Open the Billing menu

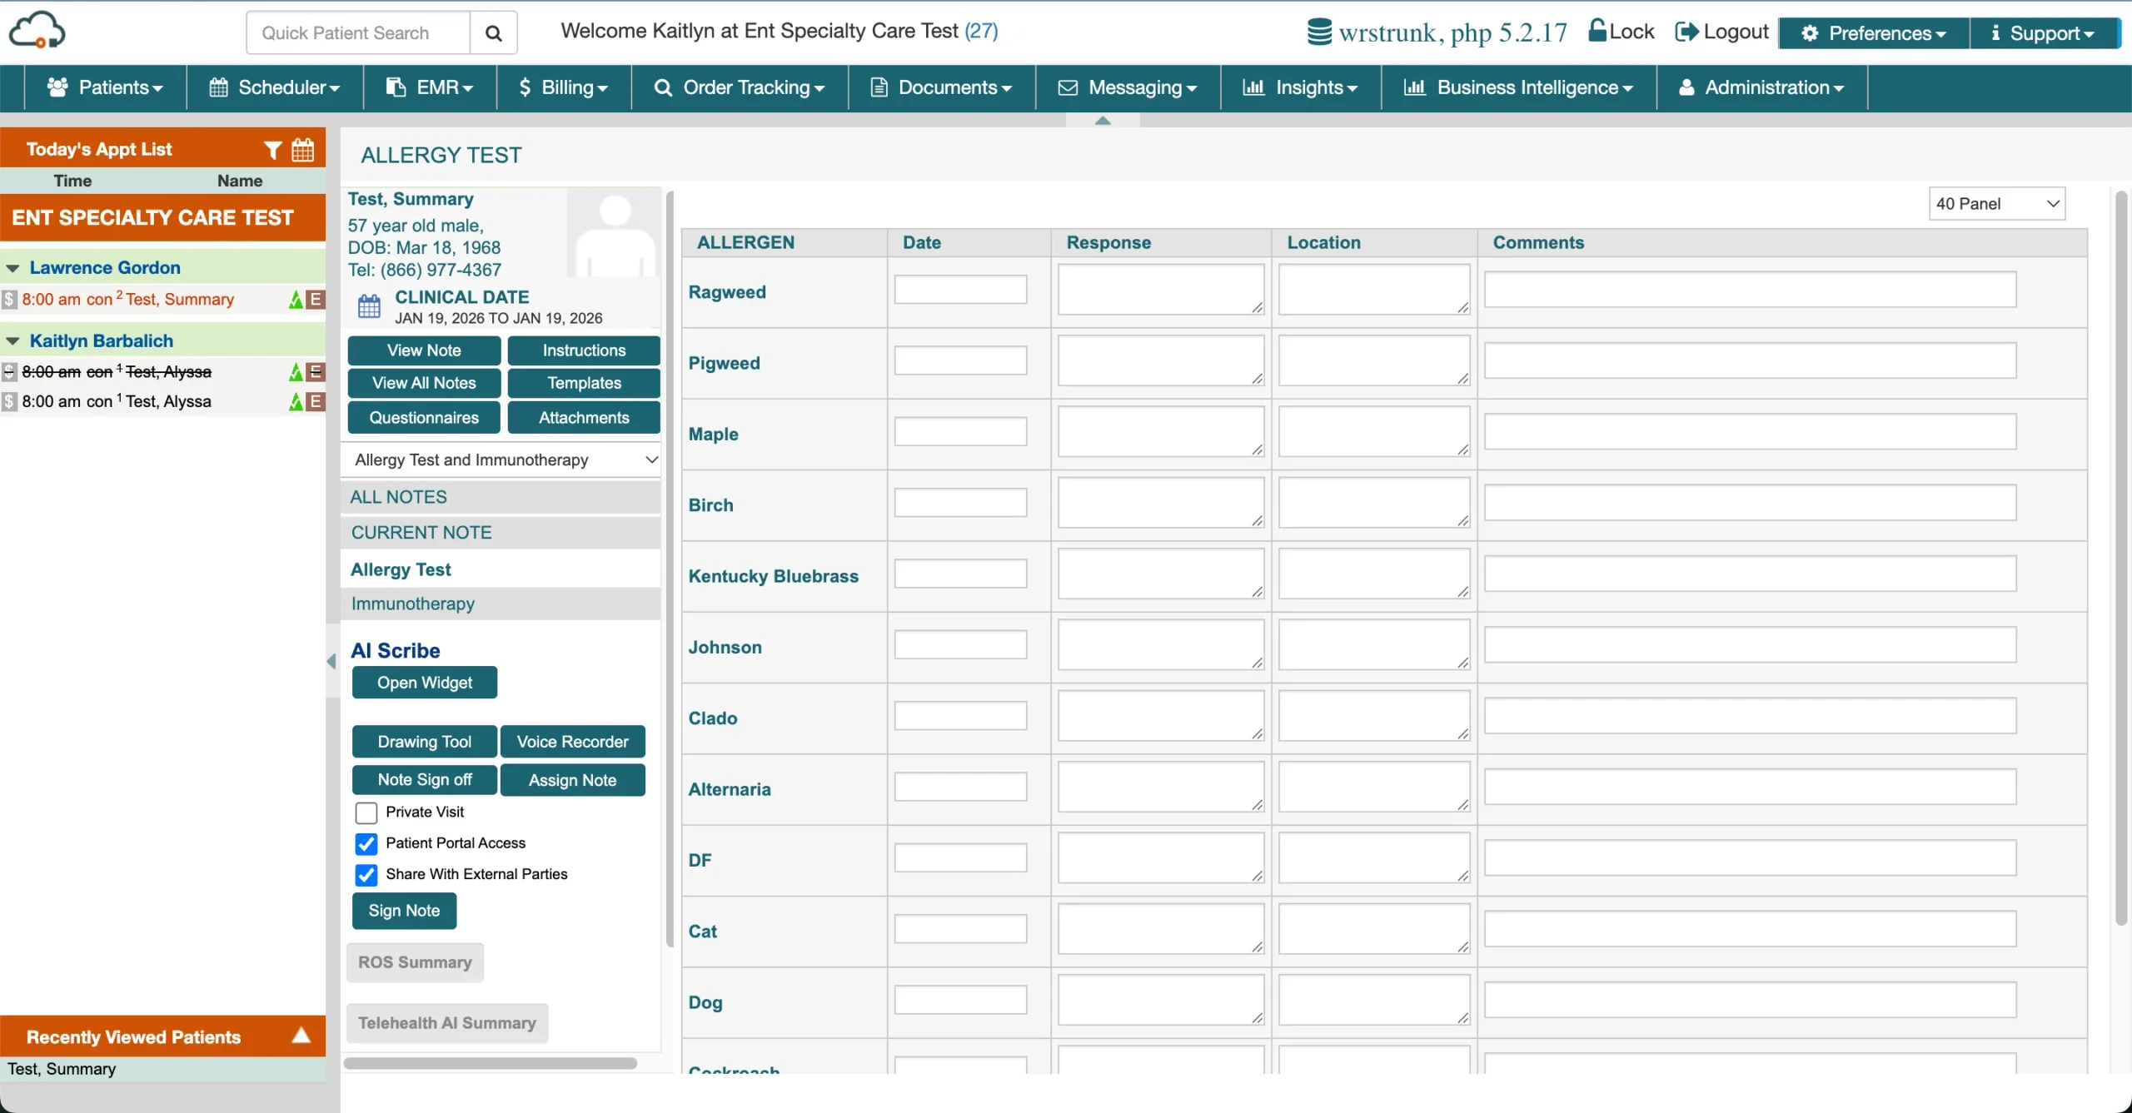click(x=562, y=87)
